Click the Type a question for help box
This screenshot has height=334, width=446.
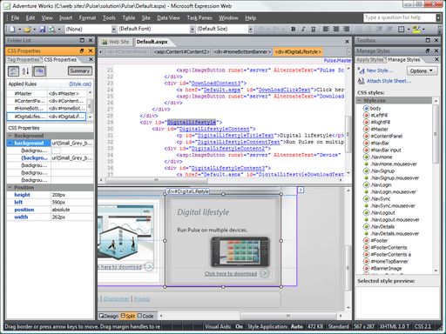(400, 17)
